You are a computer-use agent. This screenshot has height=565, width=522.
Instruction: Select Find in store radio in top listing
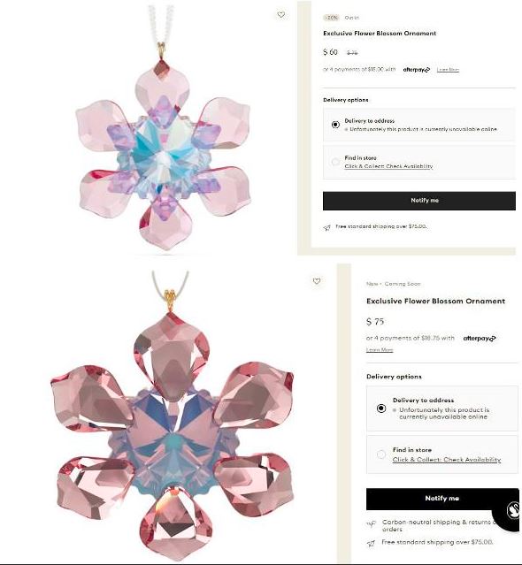pos(335,162)
